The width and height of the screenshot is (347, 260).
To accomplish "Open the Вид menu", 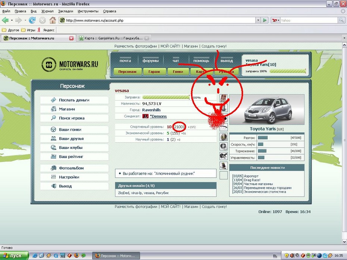I will (x=34, y=11).
